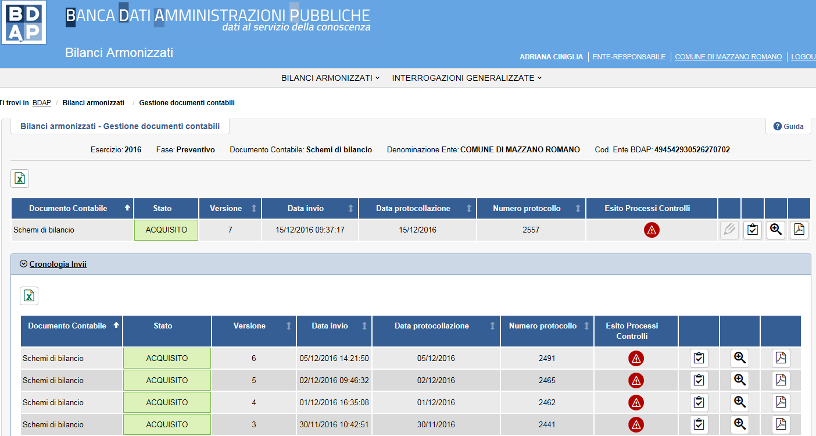Click Gestione documenti contabili breadcrumb

[187, 103]
